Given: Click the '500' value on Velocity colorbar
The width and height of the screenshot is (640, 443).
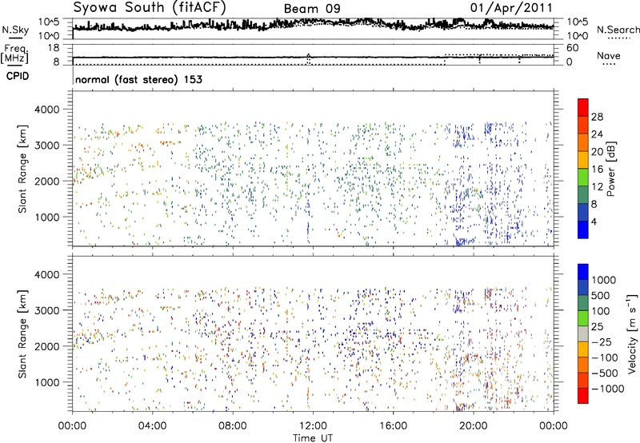Looking at the screenshot, I should [x=601, y=296].
